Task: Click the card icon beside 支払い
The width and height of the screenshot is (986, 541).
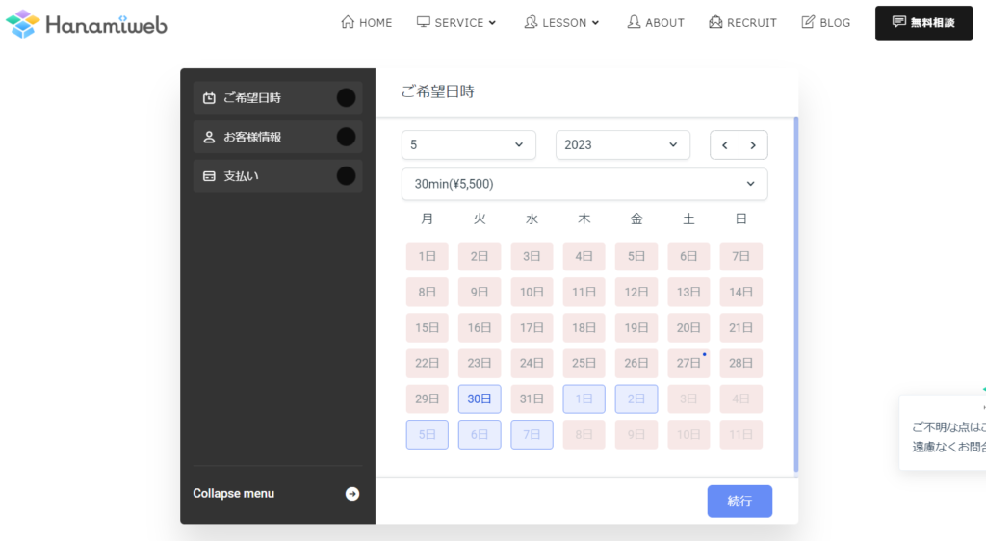Action: coord(209,176)
